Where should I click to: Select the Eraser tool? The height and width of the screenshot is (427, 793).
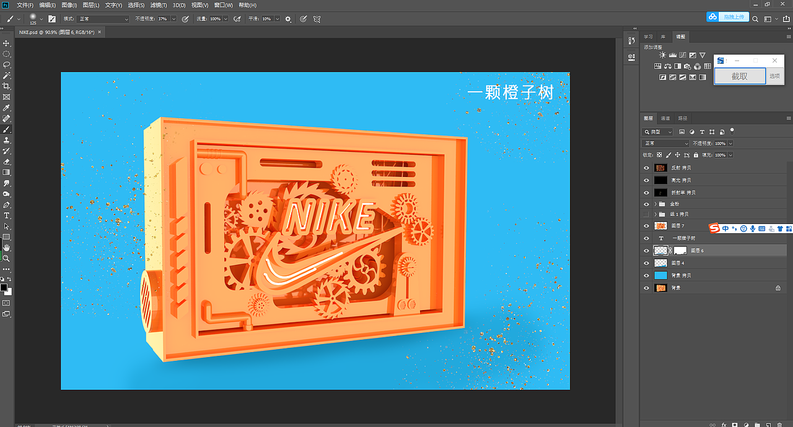click(7, 162)
